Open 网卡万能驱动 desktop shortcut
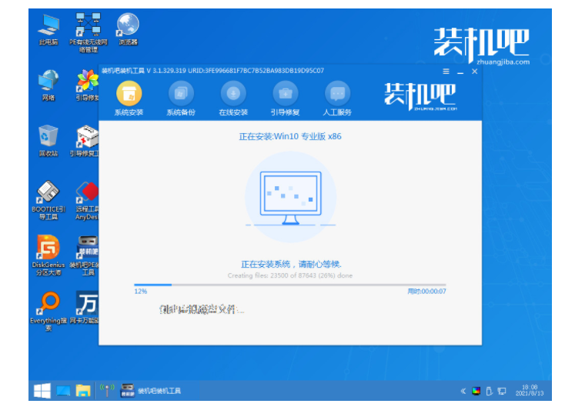This screenshot has width=565, height=407. (x=85, y=308)
